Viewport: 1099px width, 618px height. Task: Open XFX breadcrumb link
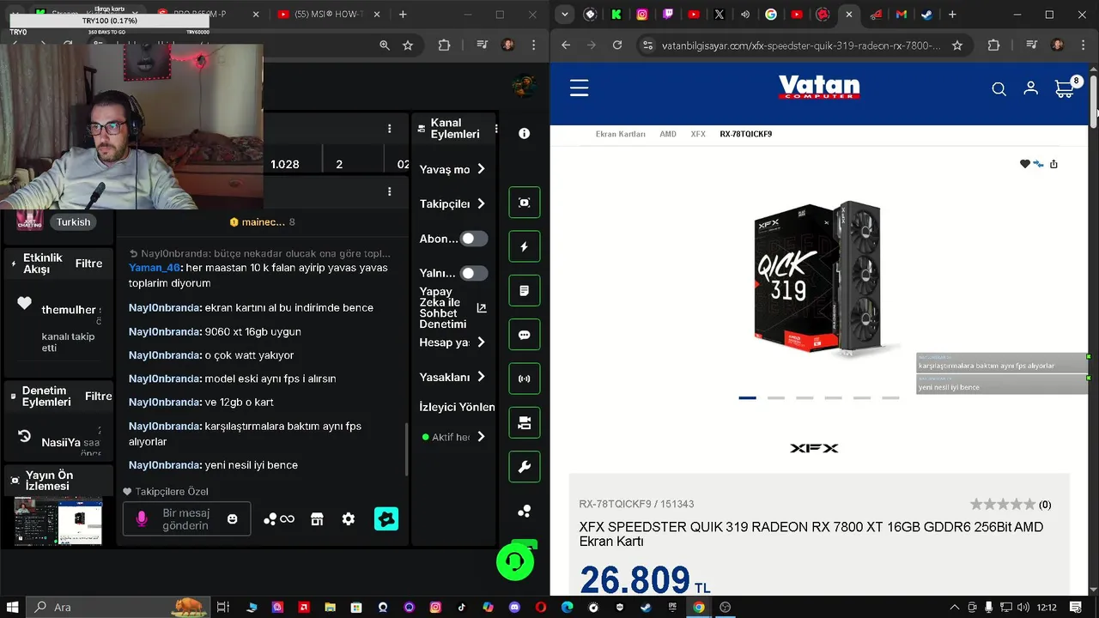point(698,134)
